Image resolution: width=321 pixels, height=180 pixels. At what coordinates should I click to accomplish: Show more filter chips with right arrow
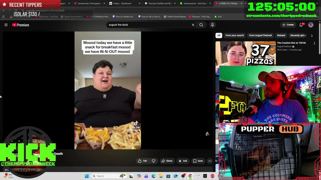pos(312,35)
